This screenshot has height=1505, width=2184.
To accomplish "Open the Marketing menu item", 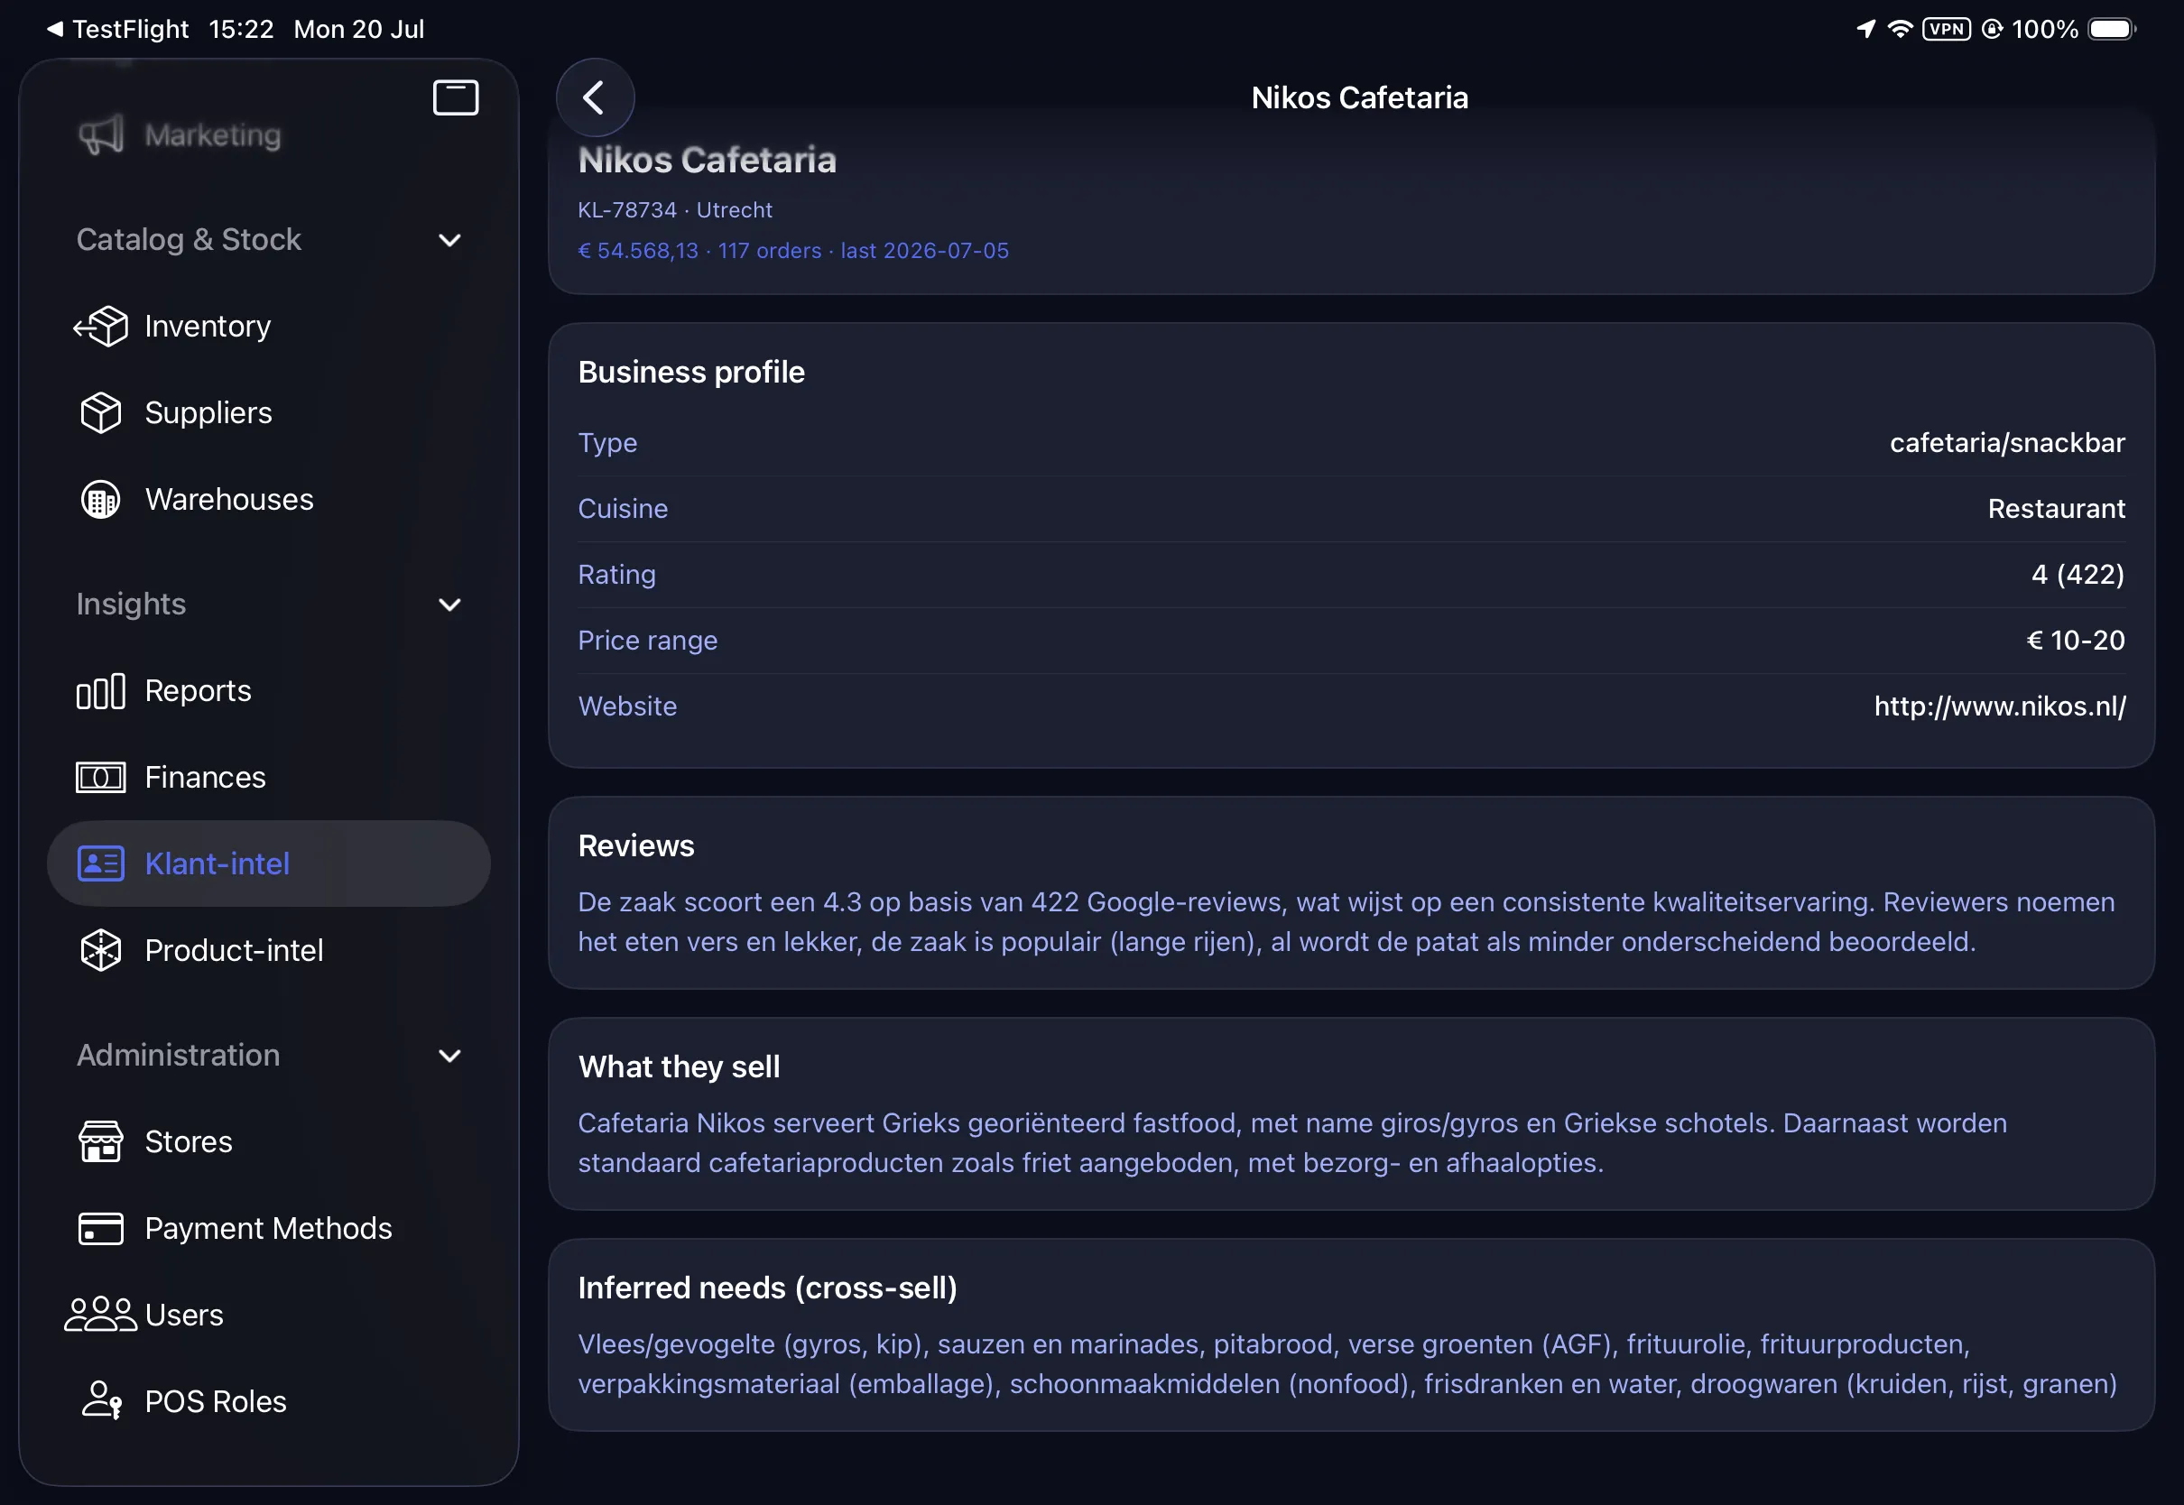I will (269, 134).
